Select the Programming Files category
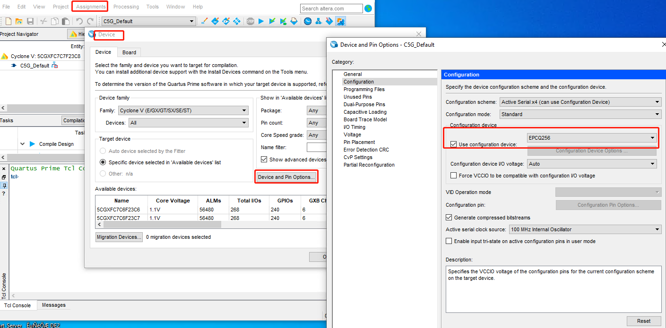The image size is (666, 328). 364,89
